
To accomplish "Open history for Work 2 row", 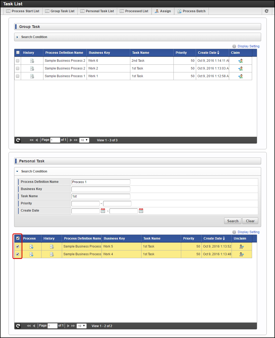I will click(32, 68).
